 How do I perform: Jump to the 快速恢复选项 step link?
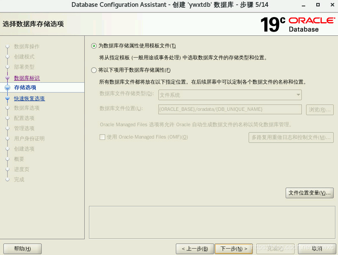click(29, 99)
